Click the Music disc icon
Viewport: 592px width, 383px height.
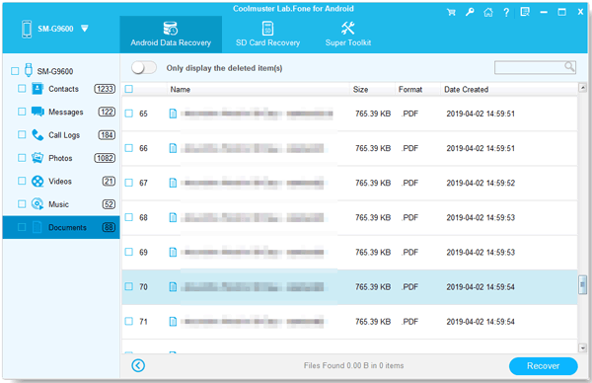point(37,204)
